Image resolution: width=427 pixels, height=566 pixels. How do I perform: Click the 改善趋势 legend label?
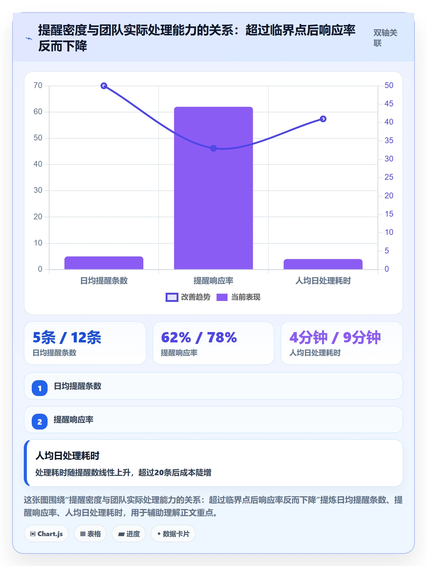[x=196, y=297]
